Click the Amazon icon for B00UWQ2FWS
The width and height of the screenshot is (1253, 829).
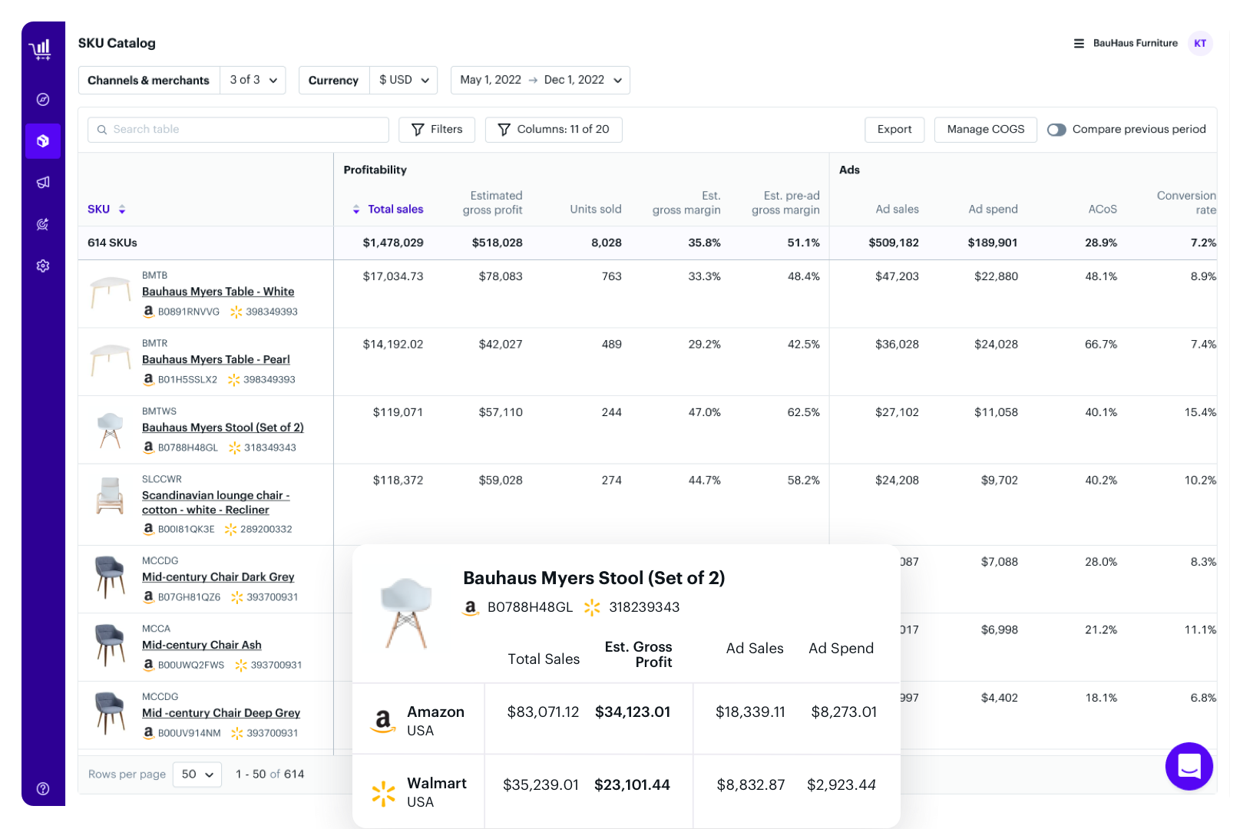[x=148, y=665]
